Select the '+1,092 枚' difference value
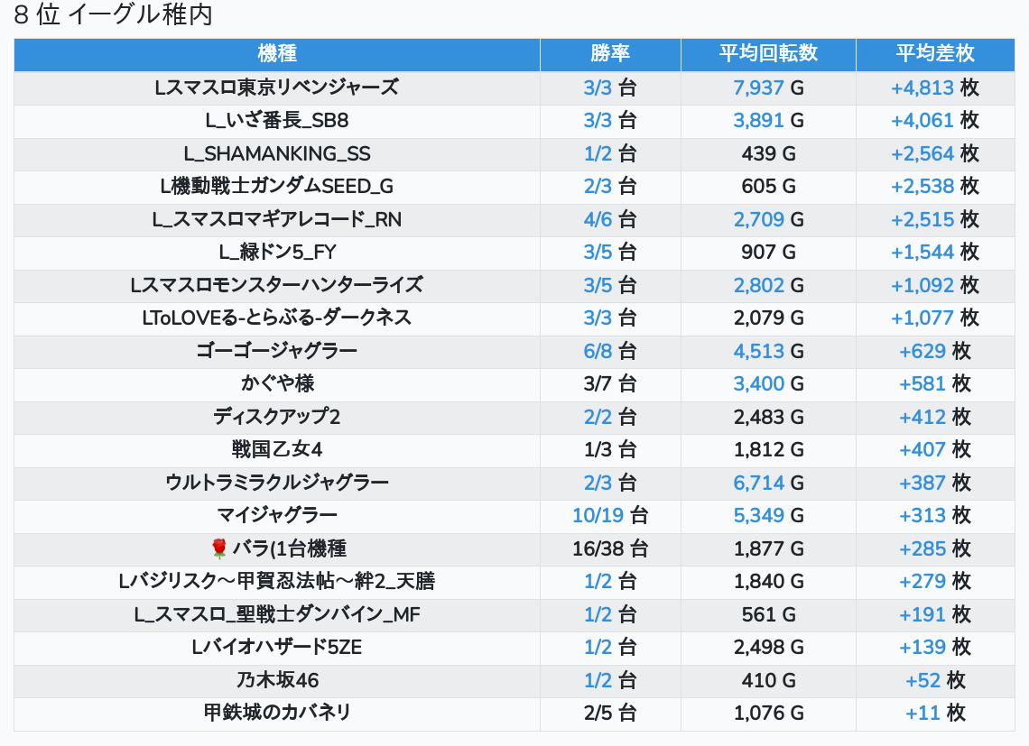1029x746 pixels. coord(935,285)
